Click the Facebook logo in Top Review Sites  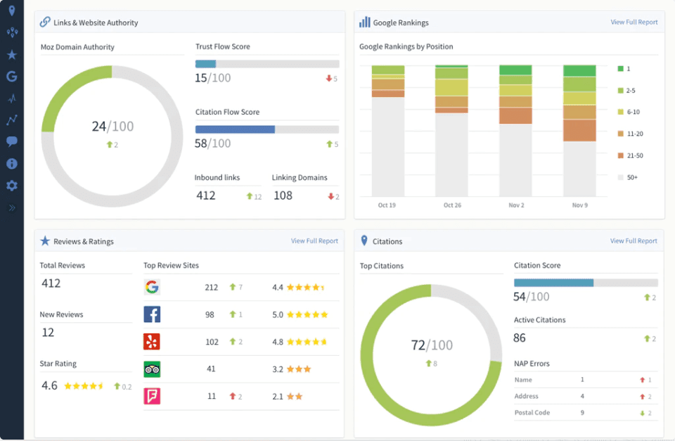pos(152,314)
